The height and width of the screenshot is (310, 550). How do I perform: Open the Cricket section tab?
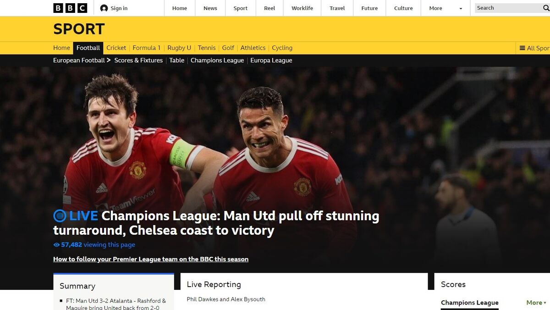pyautogui.click(x=116, y=48)
